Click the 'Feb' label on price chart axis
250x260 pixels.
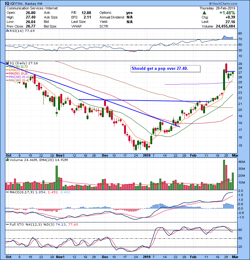click(193, 156)
